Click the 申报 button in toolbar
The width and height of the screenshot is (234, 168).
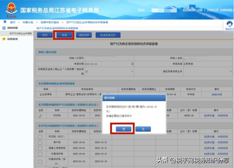64,35
